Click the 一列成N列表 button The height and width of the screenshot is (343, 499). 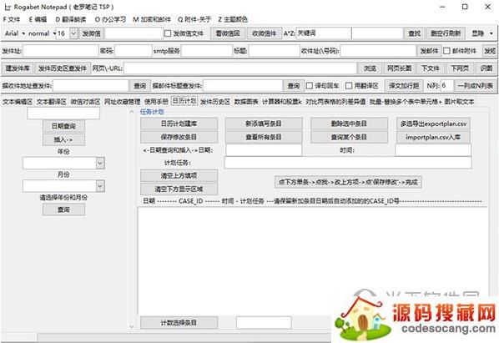tap(475, 86)
